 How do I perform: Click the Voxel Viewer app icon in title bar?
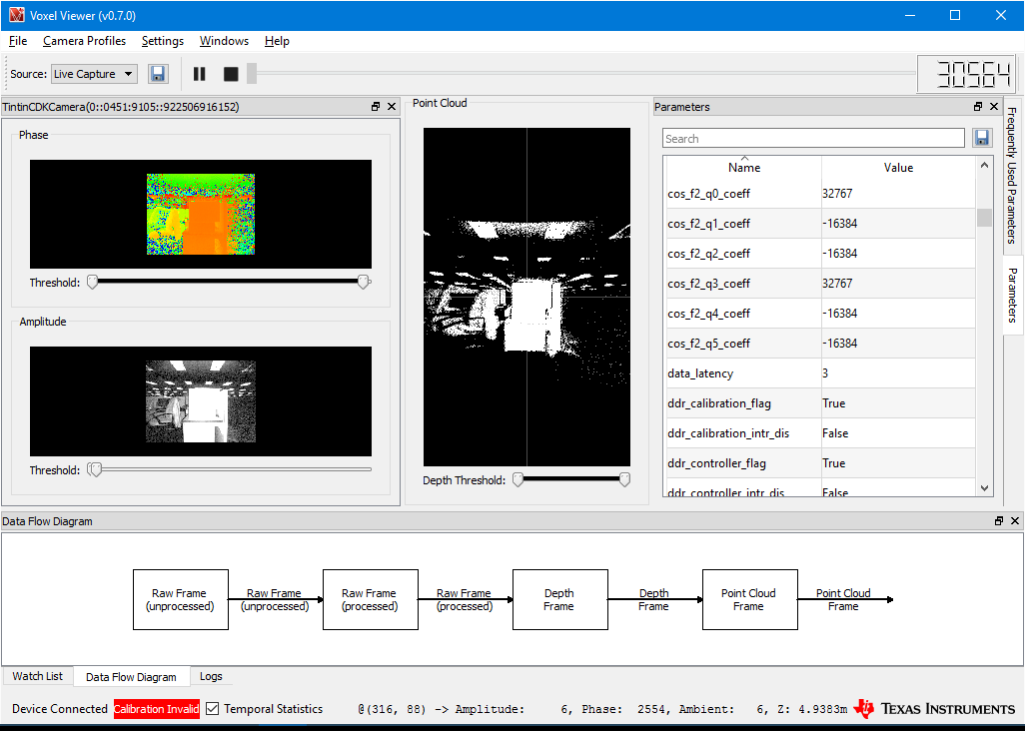tap(16, 15)
